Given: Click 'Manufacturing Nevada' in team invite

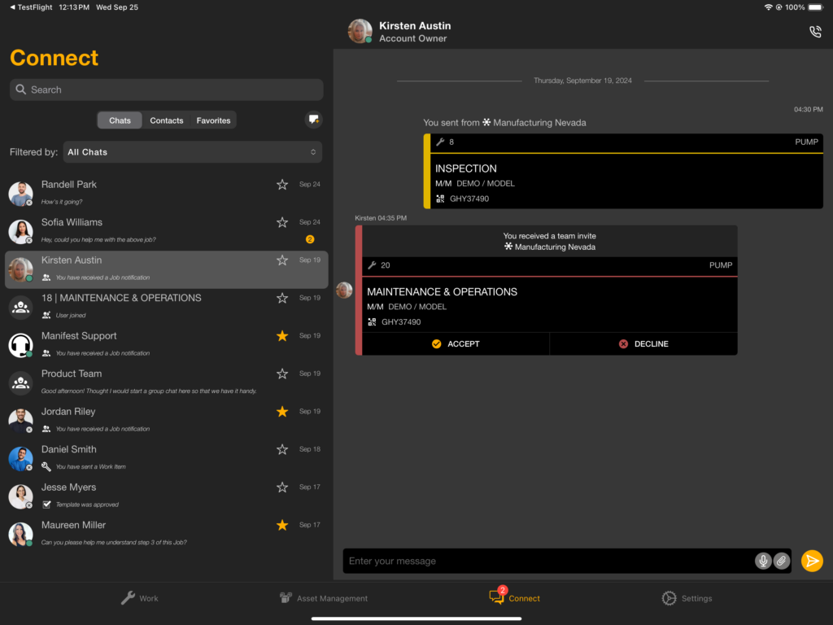Looking at the screenshot, I should point(555,247).
